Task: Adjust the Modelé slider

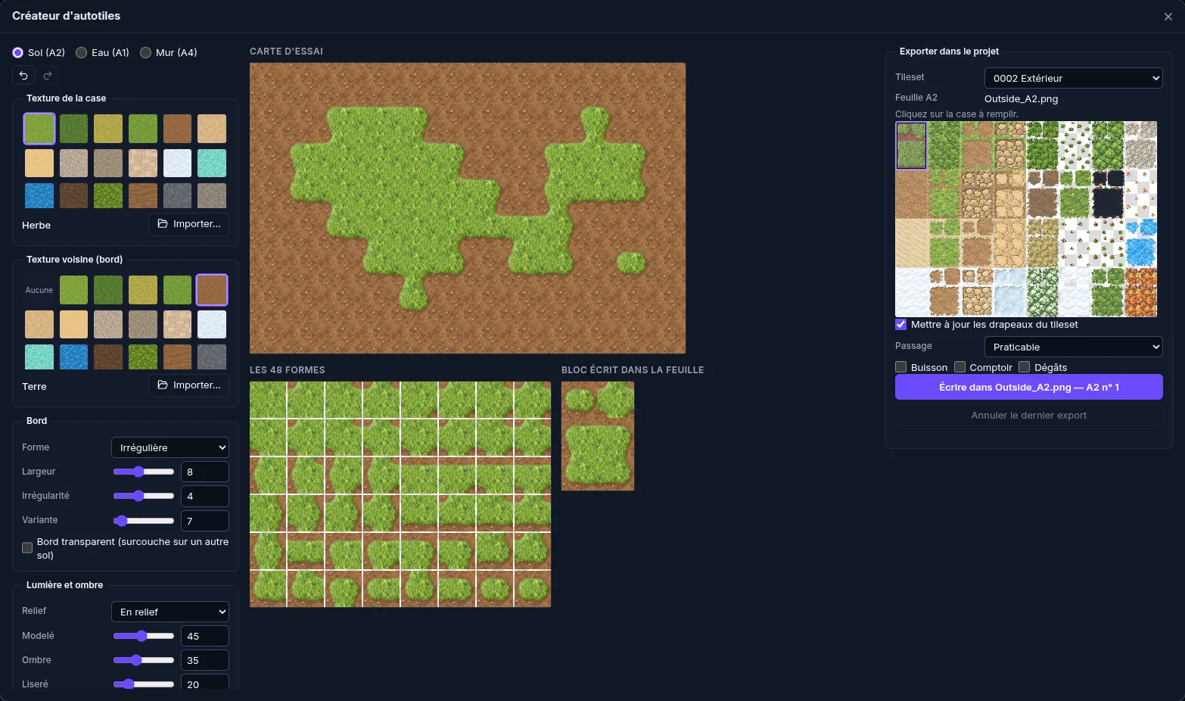Action: click(x=144, y=636)
